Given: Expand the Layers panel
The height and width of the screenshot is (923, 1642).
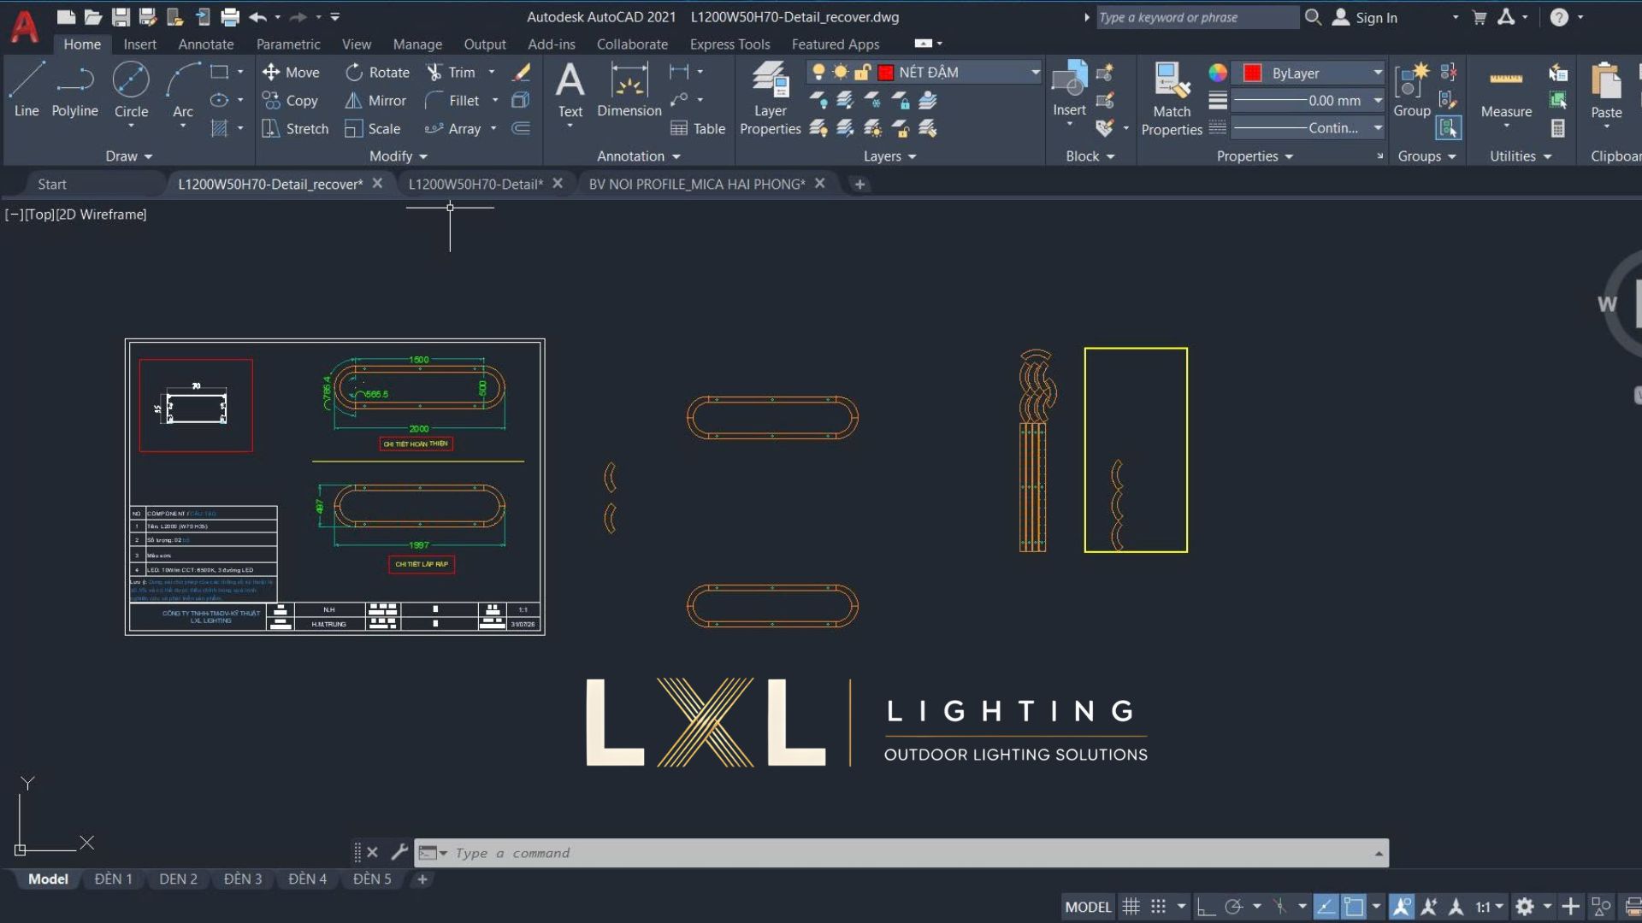Looking at the screenshot, I should [x=889, y=156].
